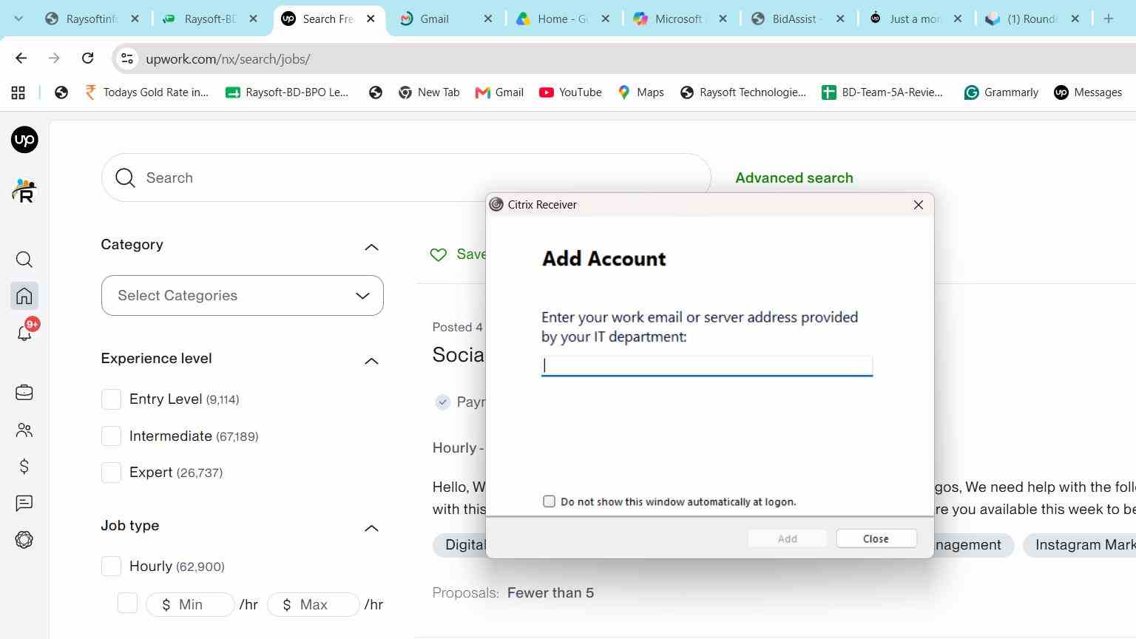Check the Entry Level checkbox

(111, 399)
